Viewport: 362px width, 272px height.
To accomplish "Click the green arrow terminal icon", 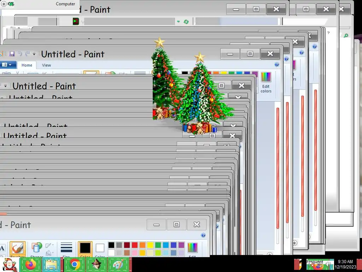I will click(76, 22).
